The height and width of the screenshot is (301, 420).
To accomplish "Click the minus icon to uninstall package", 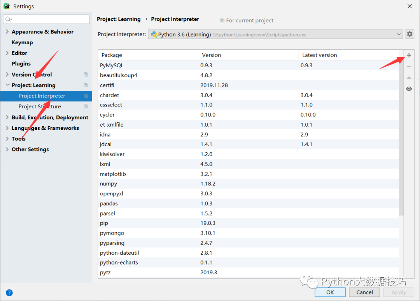I will coord(409,66).
